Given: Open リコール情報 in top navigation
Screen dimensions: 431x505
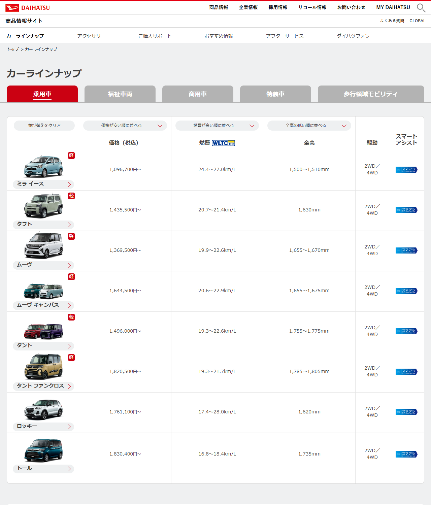Looking at the screenshot, I should [312, 7].
